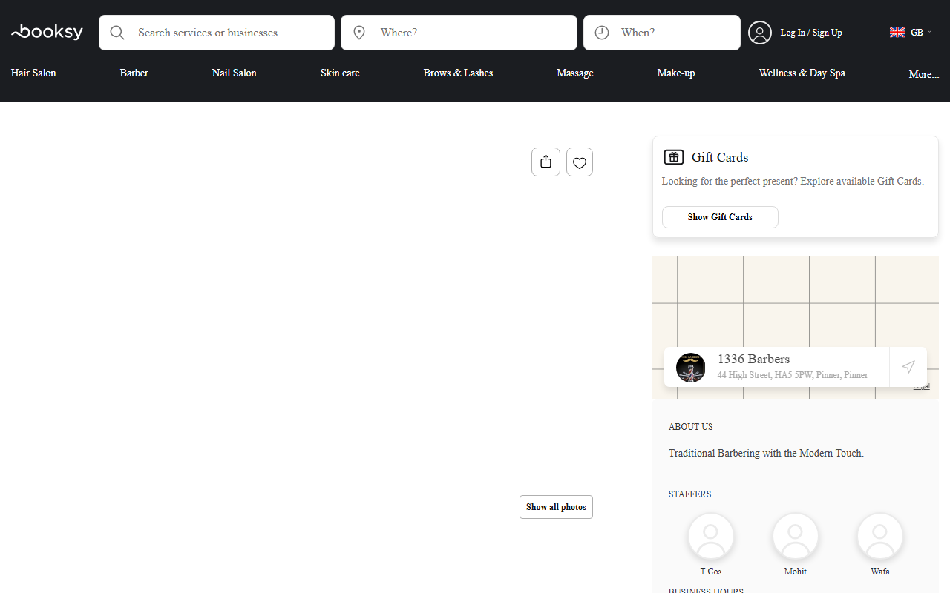Screen dimensions: 950x593
Task: Click the UK flag icon
Action: click(x=897, y=33)
